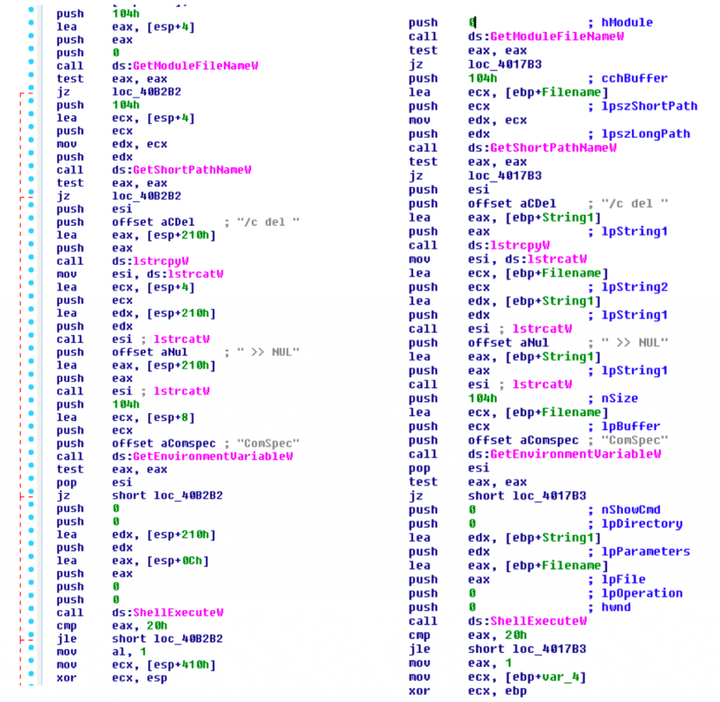The height and width of the screenshot is (702, 720).
Task: Click the blue dot next to 'cmp eax, 20h' in left listing
Action: coord(30,625)
